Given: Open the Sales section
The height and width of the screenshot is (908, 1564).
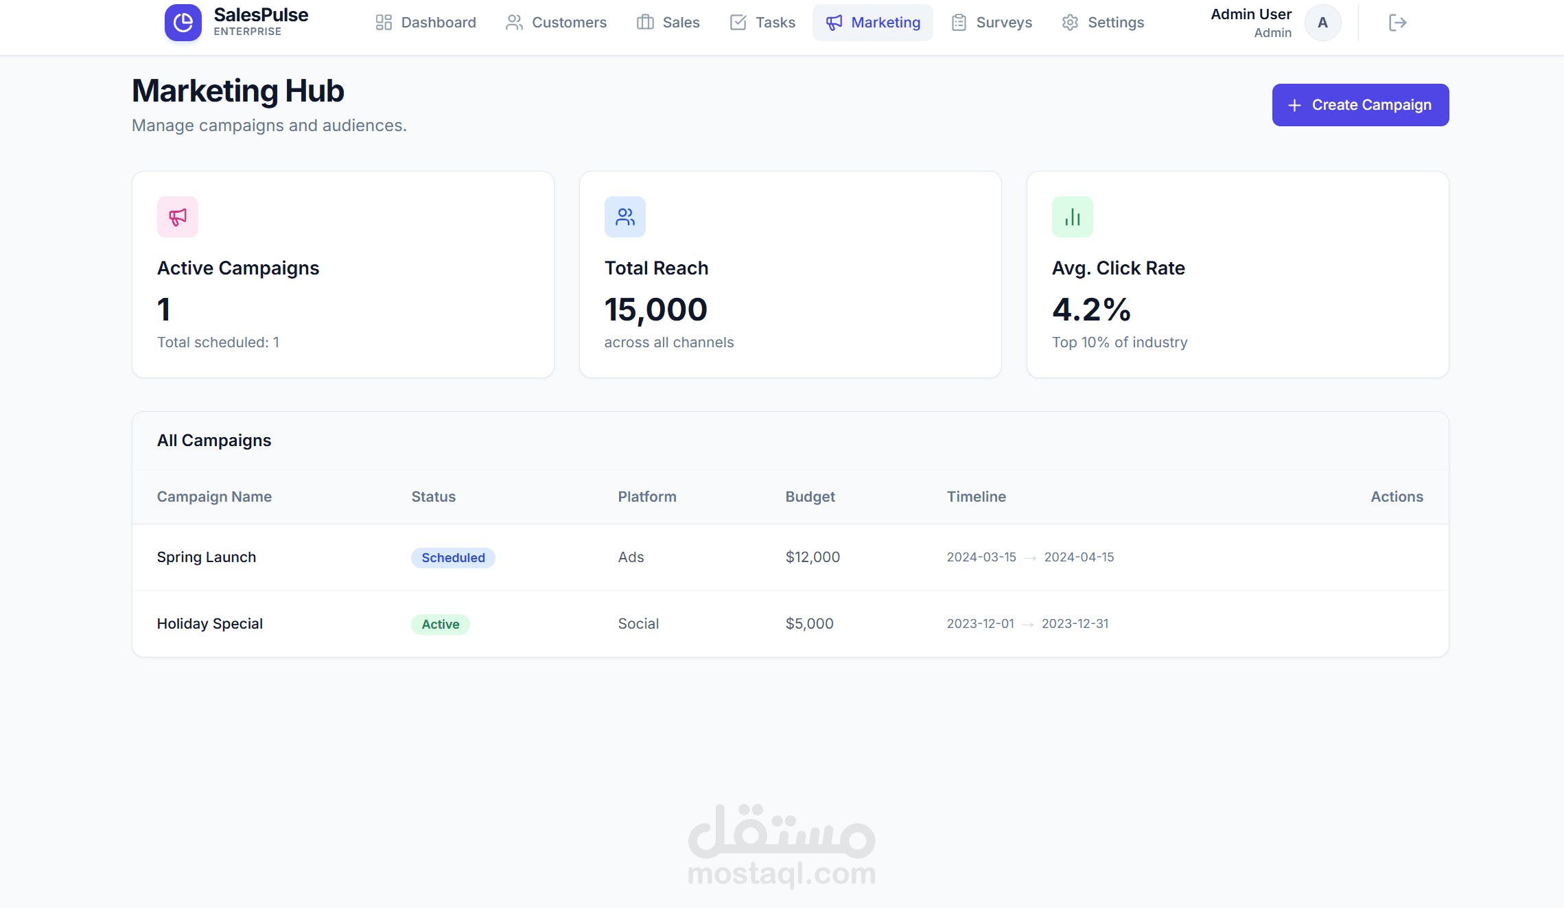Looking at the screenshot, I should tap(668, 23).
